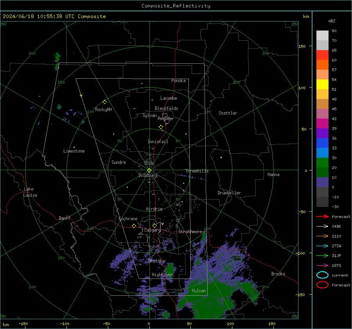
Task: Click the -150 value on bottom axis
Action: (x=23, y=324)
